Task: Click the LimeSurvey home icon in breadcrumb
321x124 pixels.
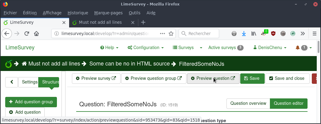Action: click(x=24, y=64)
